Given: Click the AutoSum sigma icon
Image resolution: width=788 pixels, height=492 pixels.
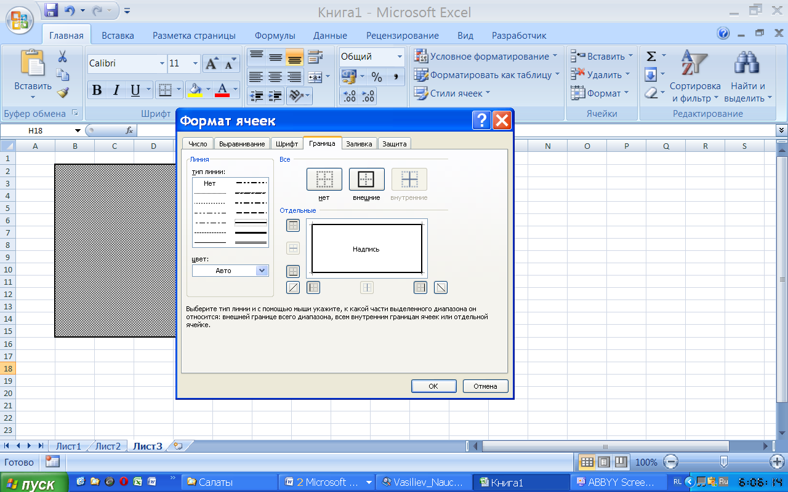Looking at the screenshot, I should point(651,57).
